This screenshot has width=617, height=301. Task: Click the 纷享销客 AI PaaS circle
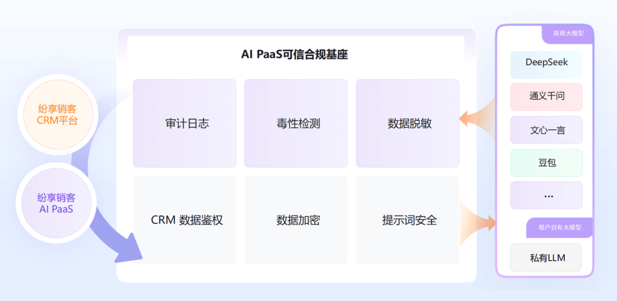tap(58, 203)
